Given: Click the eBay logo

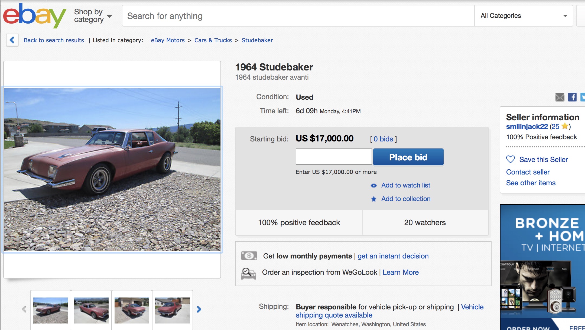Looking at the screenshot, I should [x=34, y=16].
